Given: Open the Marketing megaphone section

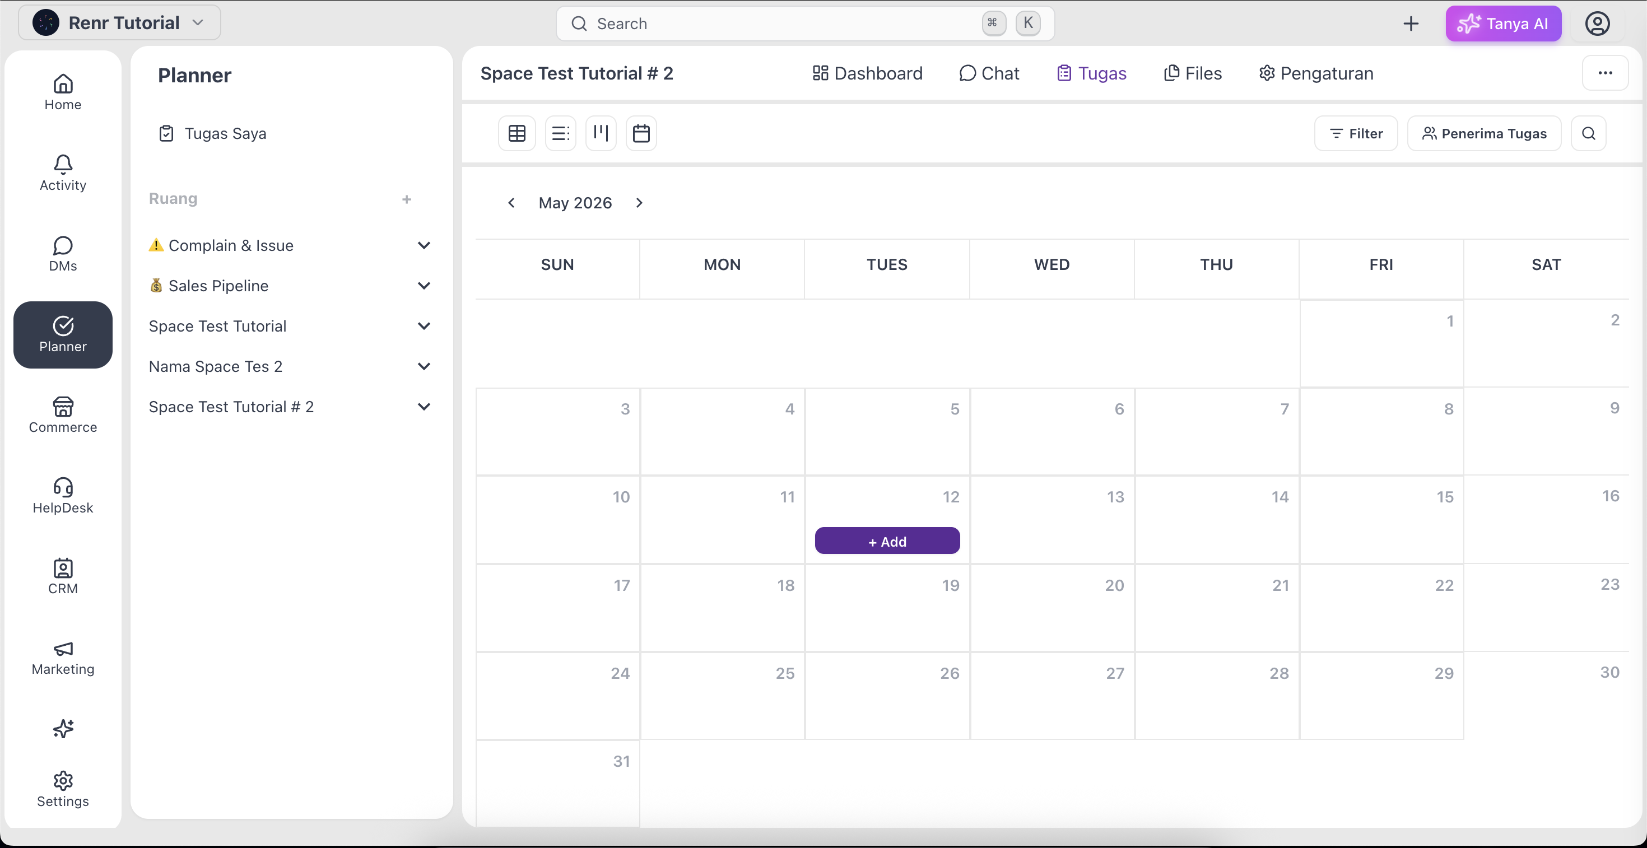Looking at the screenshot, I should pos(63,658).
